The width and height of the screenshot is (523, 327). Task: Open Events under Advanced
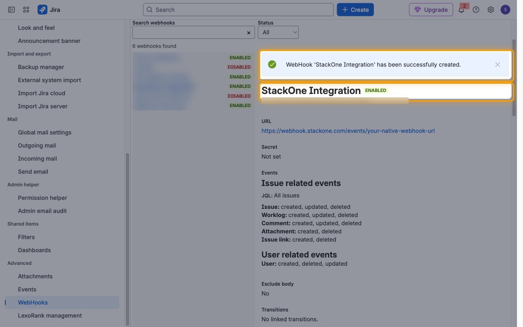click(x=27, y=289)
